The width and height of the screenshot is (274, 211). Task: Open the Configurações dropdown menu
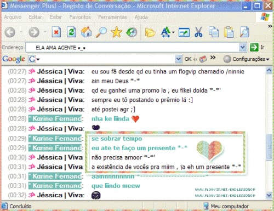pyautogui.click(x=247, y=59)
